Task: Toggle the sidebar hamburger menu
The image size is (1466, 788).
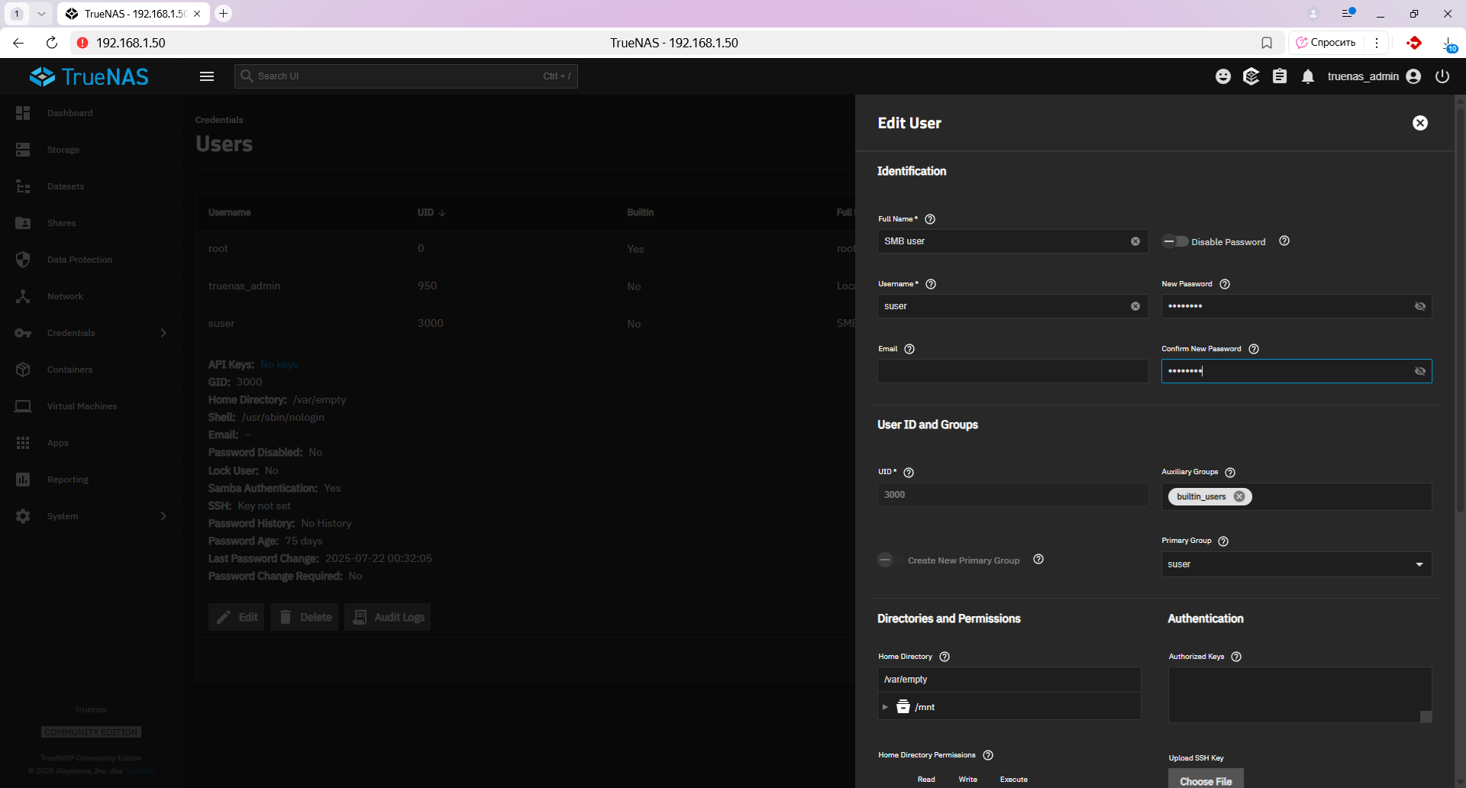Action: coord(207,76)
